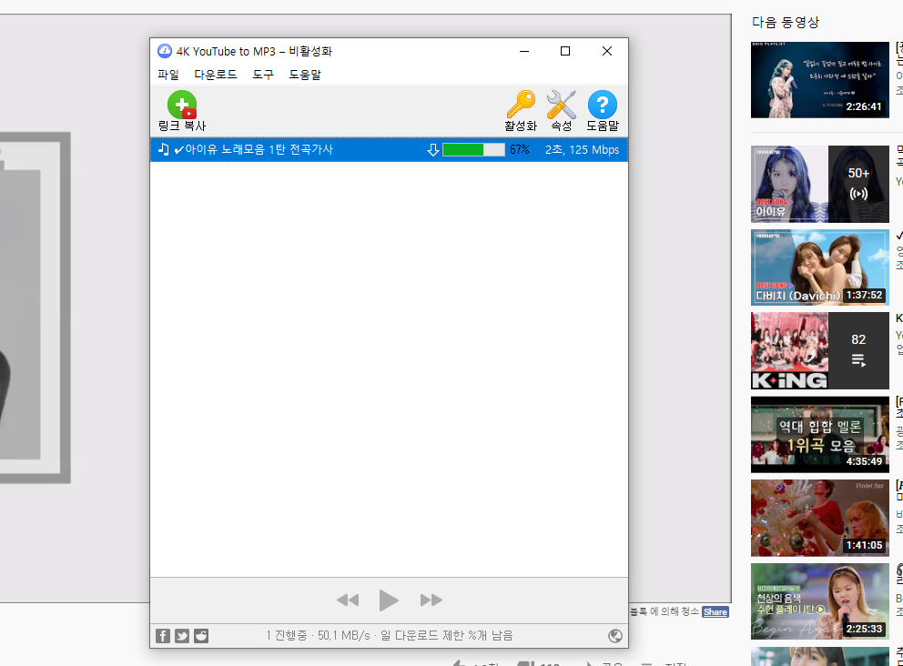Screen dimensions: 903x666
Task: Click the fast-forward playback button
Action: click(431, 600)
